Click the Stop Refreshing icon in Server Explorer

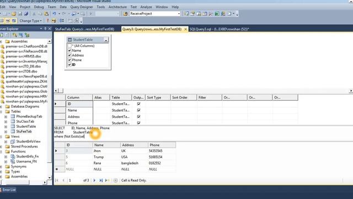pos(7,35)
